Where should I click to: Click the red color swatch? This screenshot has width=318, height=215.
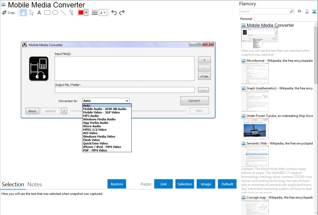pos(81,12)
